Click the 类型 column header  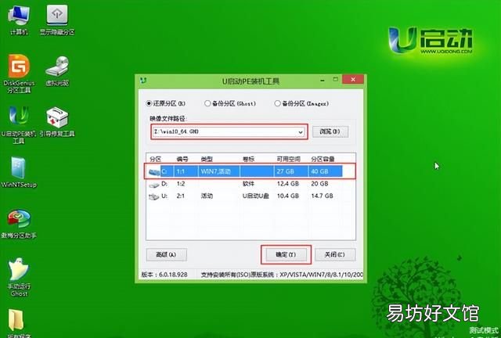click(x=207, y=159)
